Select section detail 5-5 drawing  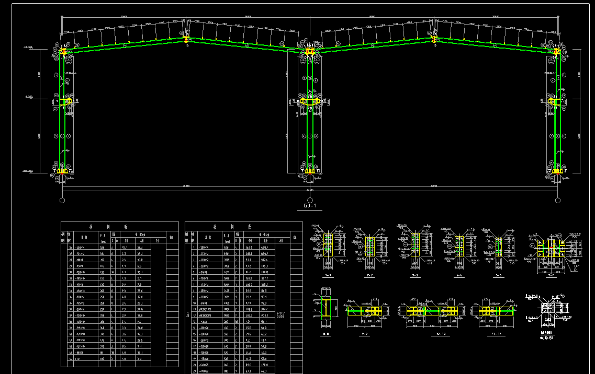pos(498,247)
